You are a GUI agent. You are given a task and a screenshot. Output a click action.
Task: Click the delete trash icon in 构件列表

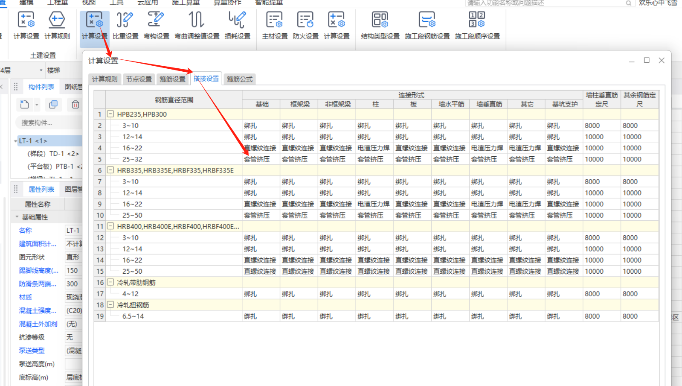(x=75, y=104)
